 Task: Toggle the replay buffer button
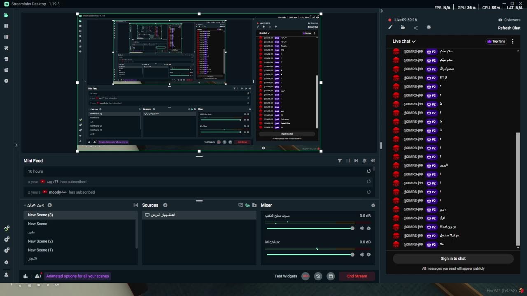point(318,276)
